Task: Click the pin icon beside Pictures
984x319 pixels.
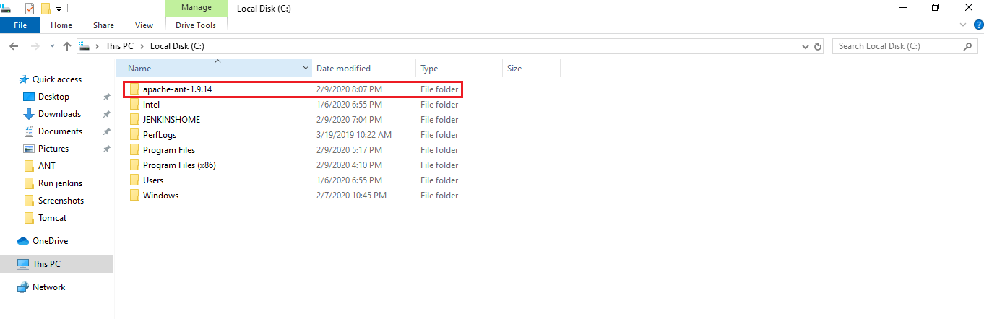Action: (106, 149)
